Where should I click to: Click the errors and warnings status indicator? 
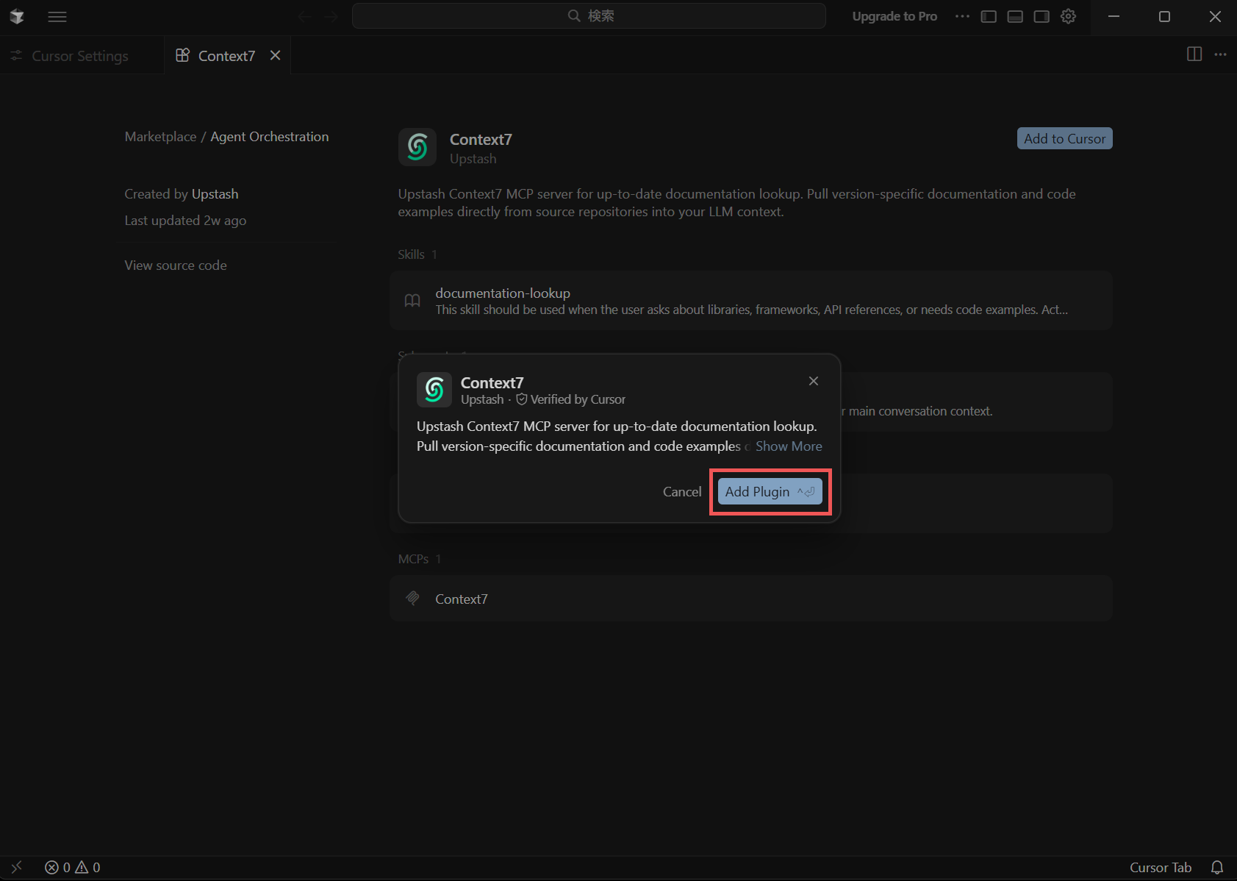tap(73, 868)
